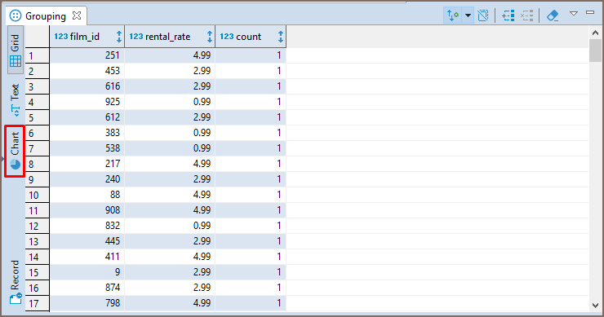Toggle the Record view mode
604x317 pixels.
pos(15,282)
